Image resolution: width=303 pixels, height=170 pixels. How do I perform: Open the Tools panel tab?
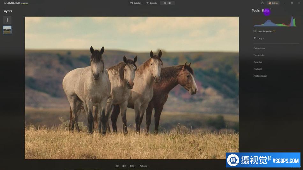(255, 11)
